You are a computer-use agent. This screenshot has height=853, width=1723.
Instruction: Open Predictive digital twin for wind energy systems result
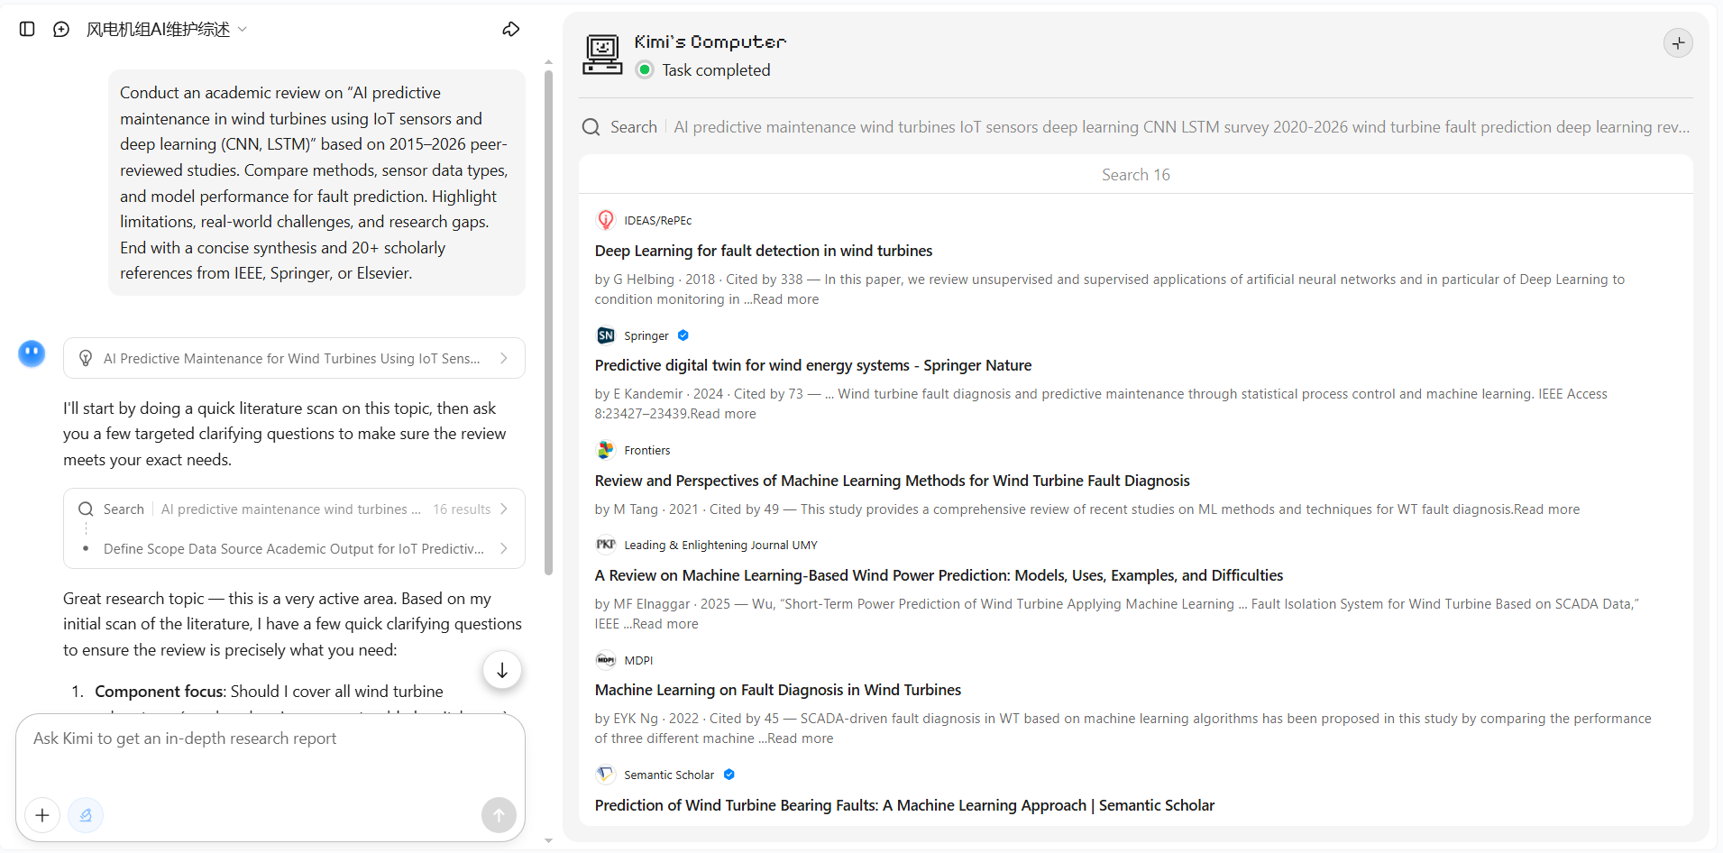813,365
